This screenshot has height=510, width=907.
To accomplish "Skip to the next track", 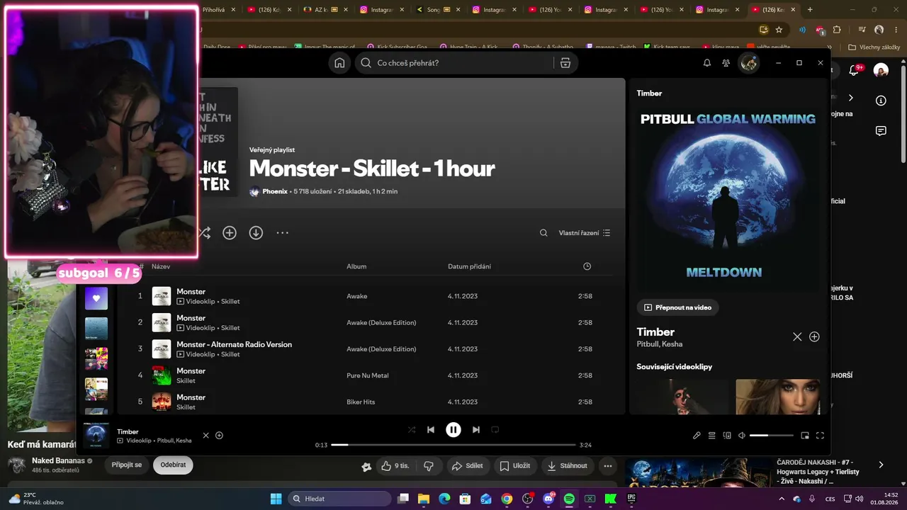I will [x=476, y=429].
